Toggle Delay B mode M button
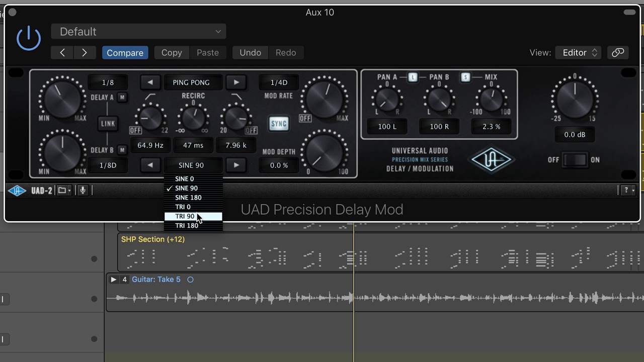The width and height of the screenshot is (644, 362). [122, 150]
